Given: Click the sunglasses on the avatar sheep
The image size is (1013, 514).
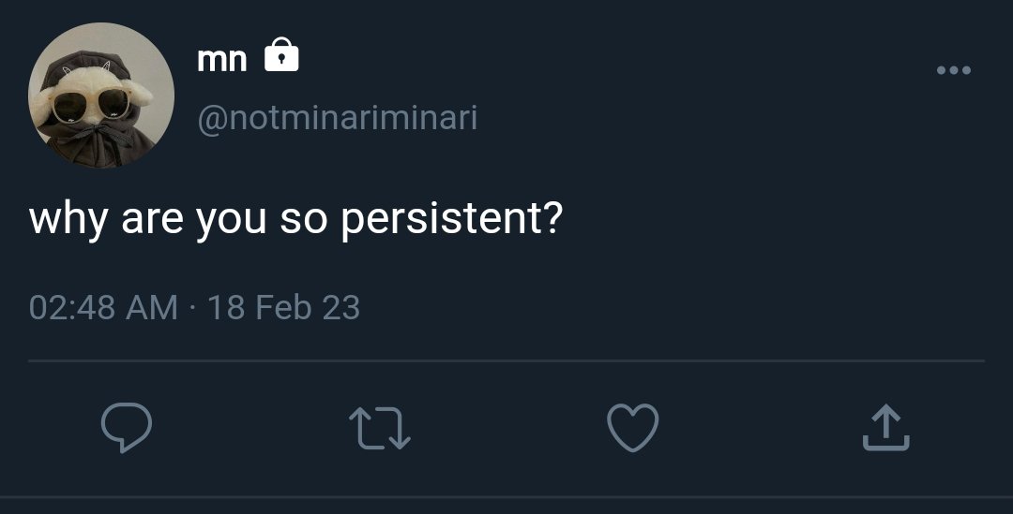Looking at the screenshot, I should pos(90,105).
